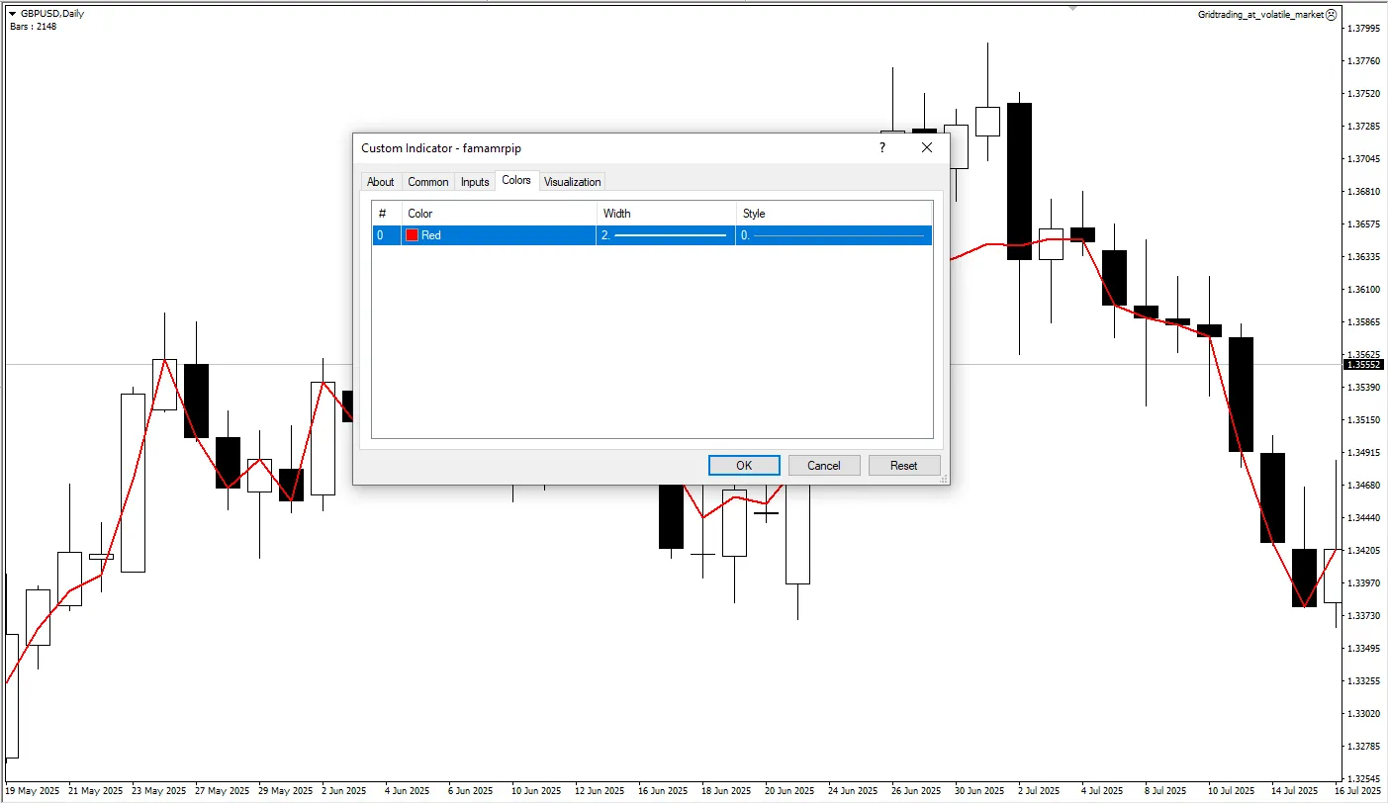The image size is (1388, 804).
Task: Select row index 0 in the colors list
Action: [x=381, y=235]
